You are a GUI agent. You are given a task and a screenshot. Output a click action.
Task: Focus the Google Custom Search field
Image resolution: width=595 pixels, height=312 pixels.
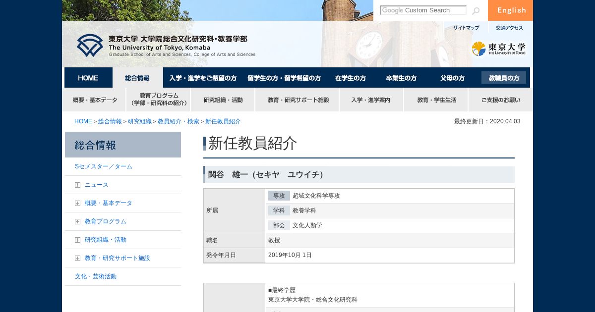coord(423,10)
